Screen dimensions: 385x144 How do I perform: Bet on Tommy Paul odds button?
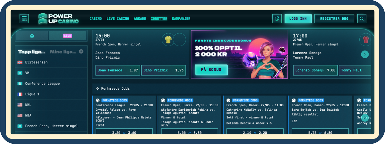[x=355, y=70]
